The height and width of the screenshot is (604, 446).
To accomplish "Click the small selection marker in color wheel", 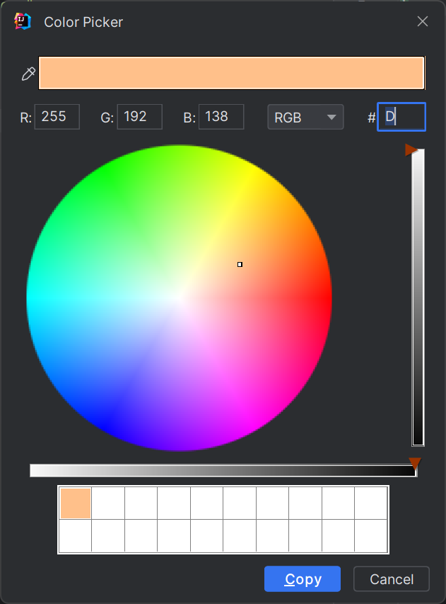I will (240, 264).
